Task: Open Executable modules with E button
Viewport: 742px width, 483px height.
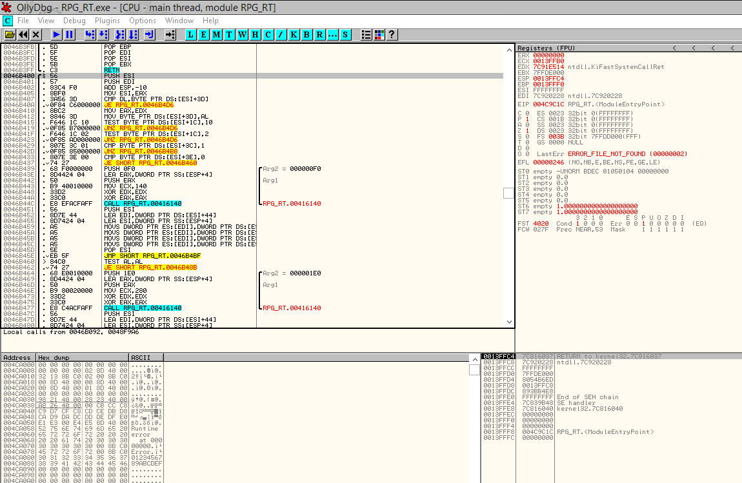Action: (x=203, y=35)
